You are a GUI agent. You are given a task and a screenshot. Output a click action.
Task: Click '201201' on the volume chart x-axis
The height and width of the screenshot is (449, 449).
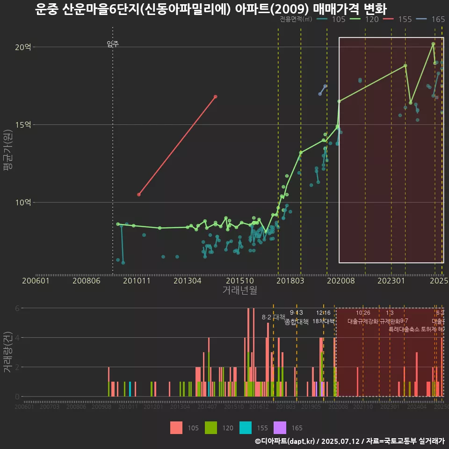[x=153, y=406]
